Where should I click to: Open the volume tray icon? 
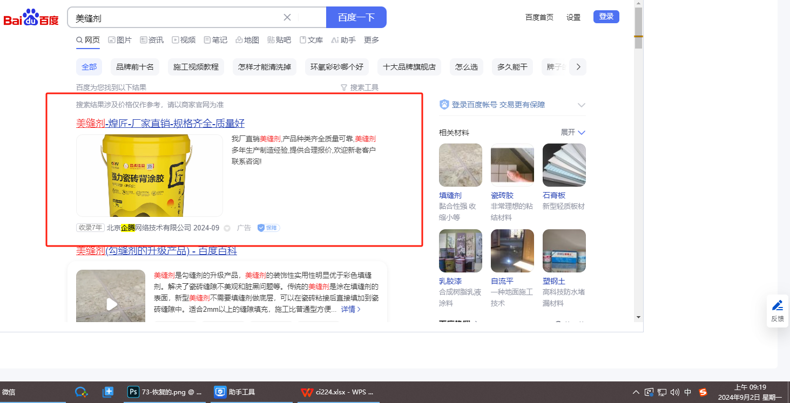675,392
